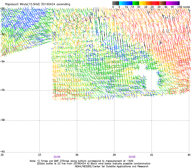
Task: Click the red 30–35 knots legend segment
Action: (x=156, y=3)
